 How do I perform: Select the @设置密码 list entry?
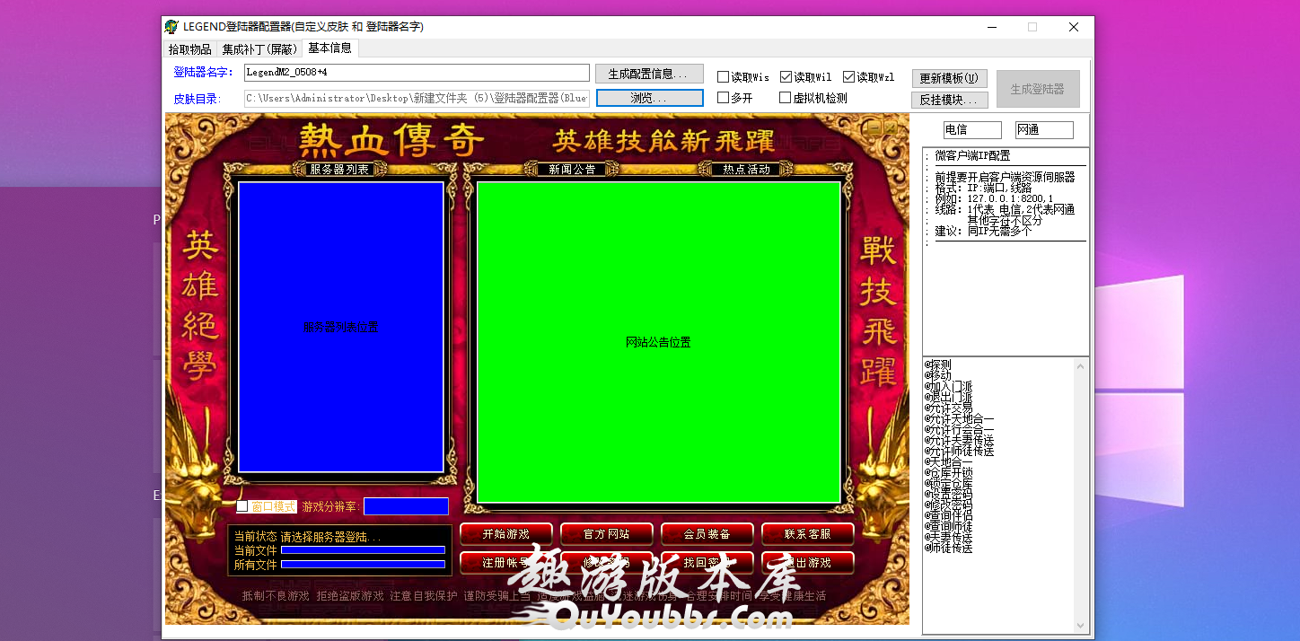pyautogui.click(x=948, y=494)
